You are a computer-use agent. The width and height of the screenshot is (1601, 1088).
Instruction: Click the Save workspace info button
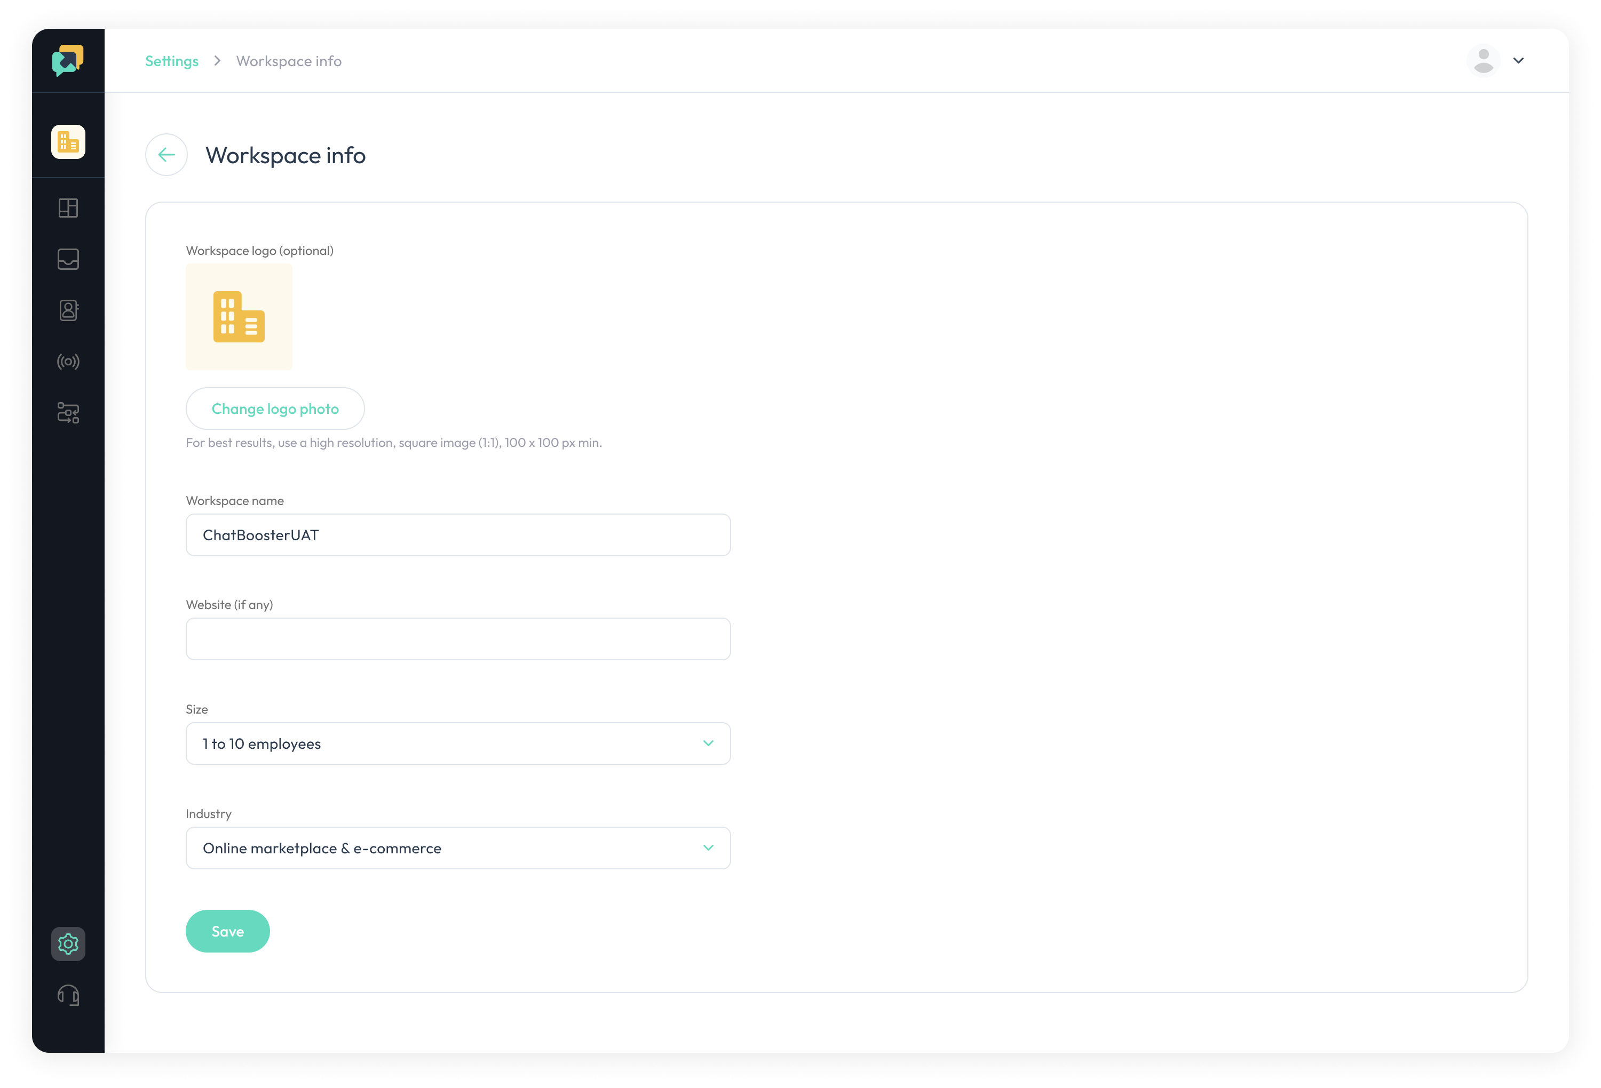pos(227,931)
